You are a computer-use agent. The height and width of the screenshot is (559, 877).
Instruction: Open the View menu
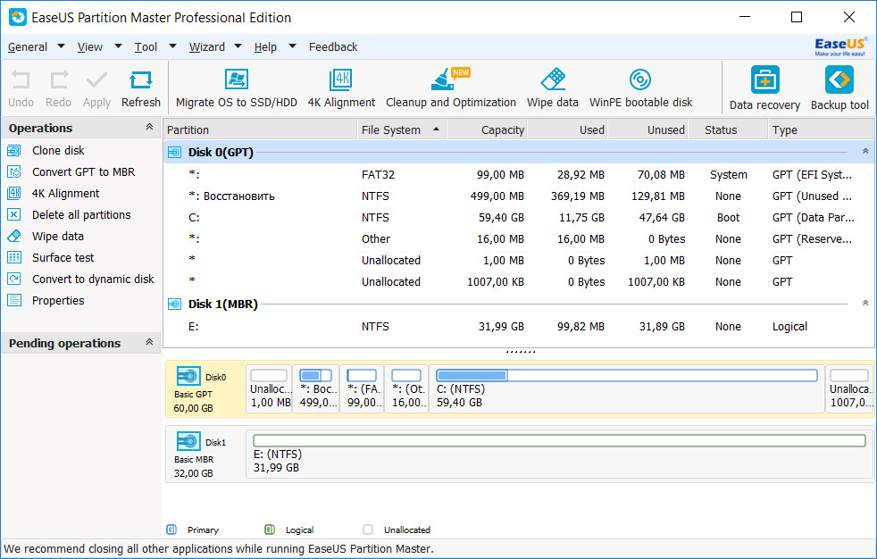(x=90, y=47)
